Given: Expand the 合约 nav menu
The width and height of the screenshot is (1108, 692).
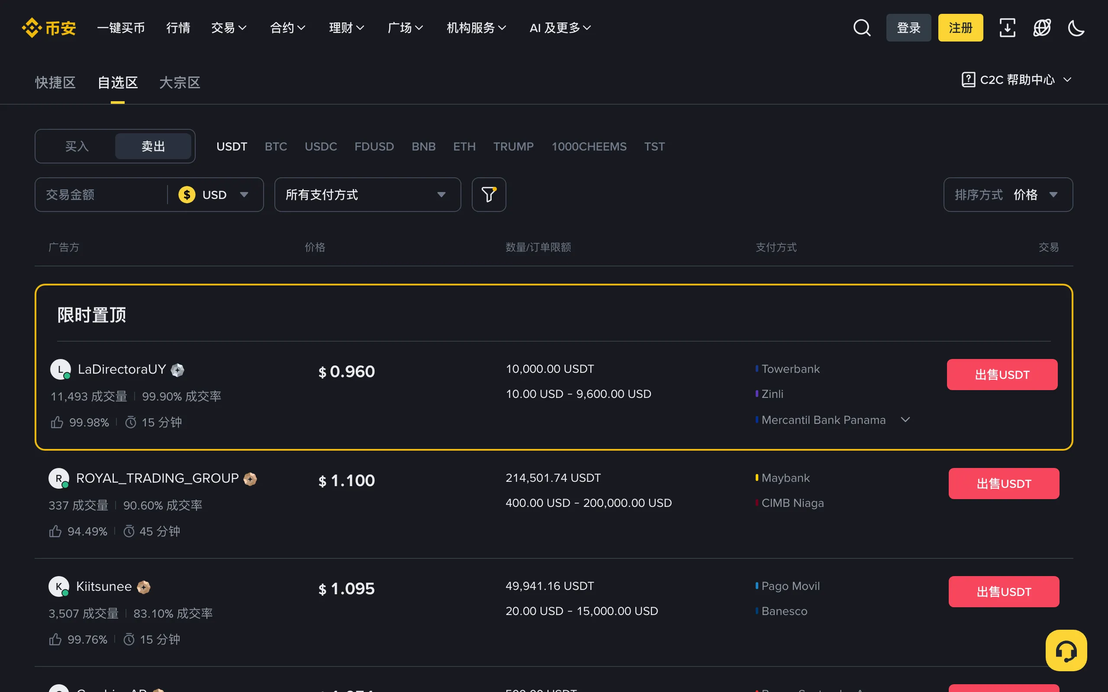Looking at the screenshot, I should point(287,28).
